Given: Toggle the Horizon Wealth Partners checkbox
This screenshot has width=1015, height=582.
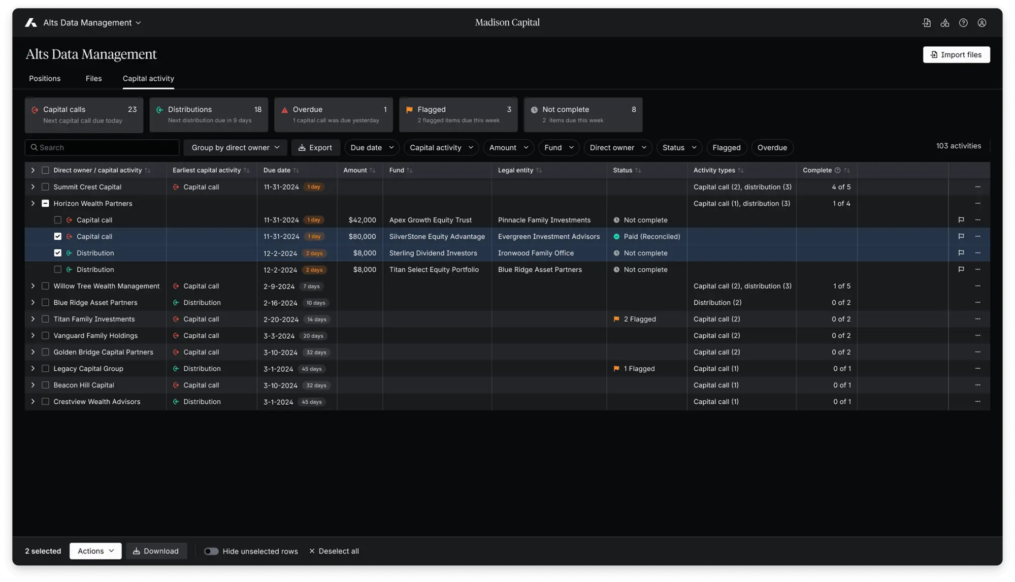Looking at the screenshot, I should tap(45, 204).
